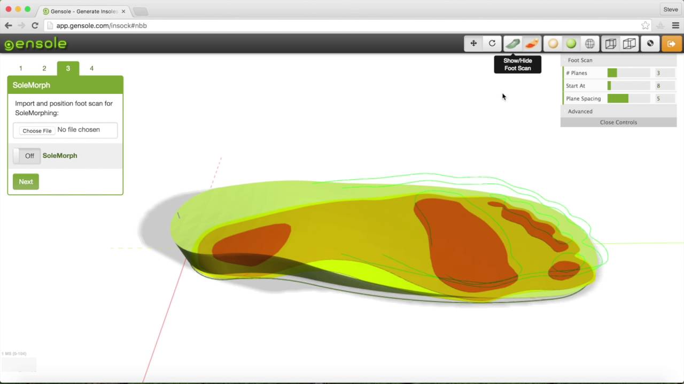Go to step 4 tab
Viewport: 684px width, 384px height.
[91, 68]
